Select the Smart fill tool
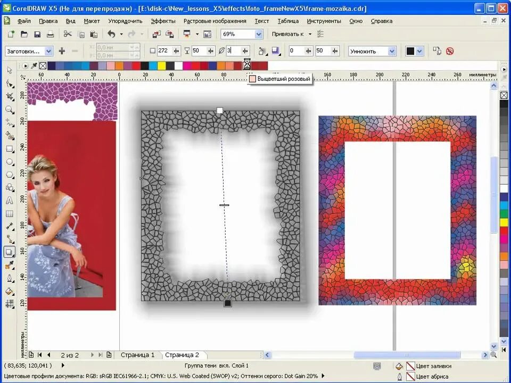The image size is (511, 383). click(10, 136)
